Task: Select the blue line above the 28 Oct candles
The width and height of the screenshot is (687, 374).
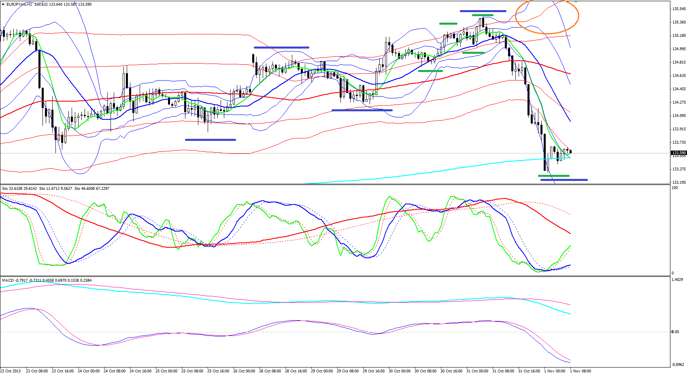Action: (x=281, y=47)
